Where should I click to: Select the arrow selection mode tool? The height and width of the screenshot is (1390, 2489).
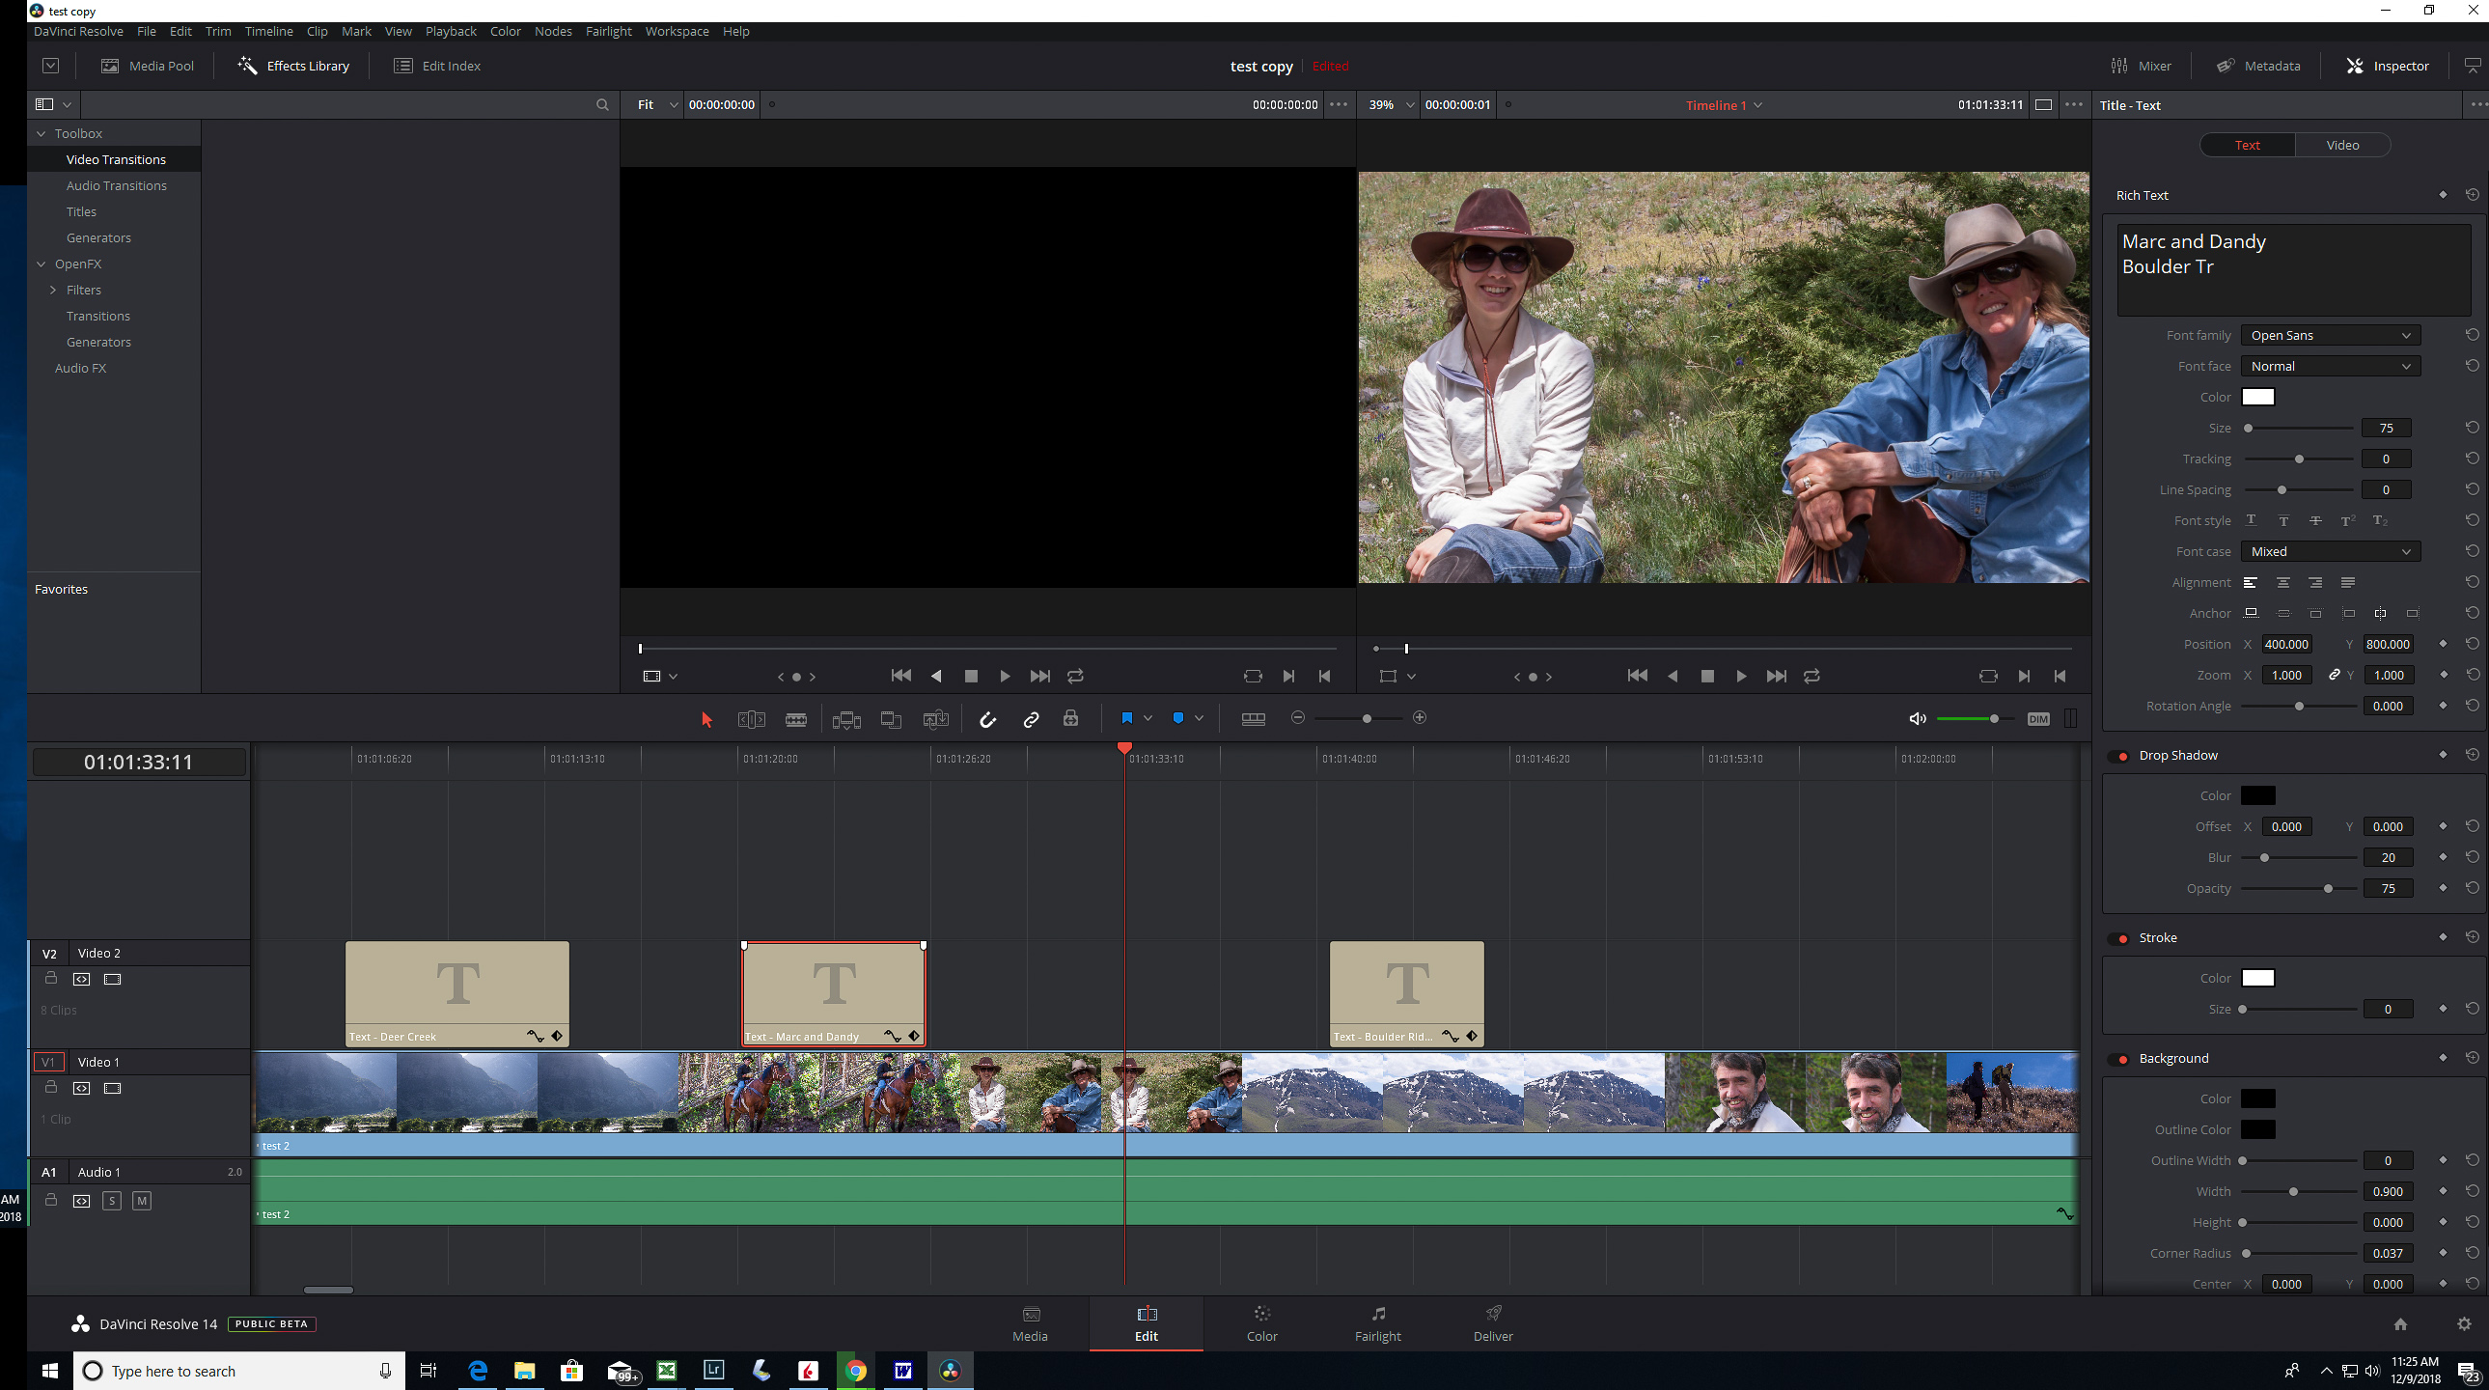click(x=706, y=719)
